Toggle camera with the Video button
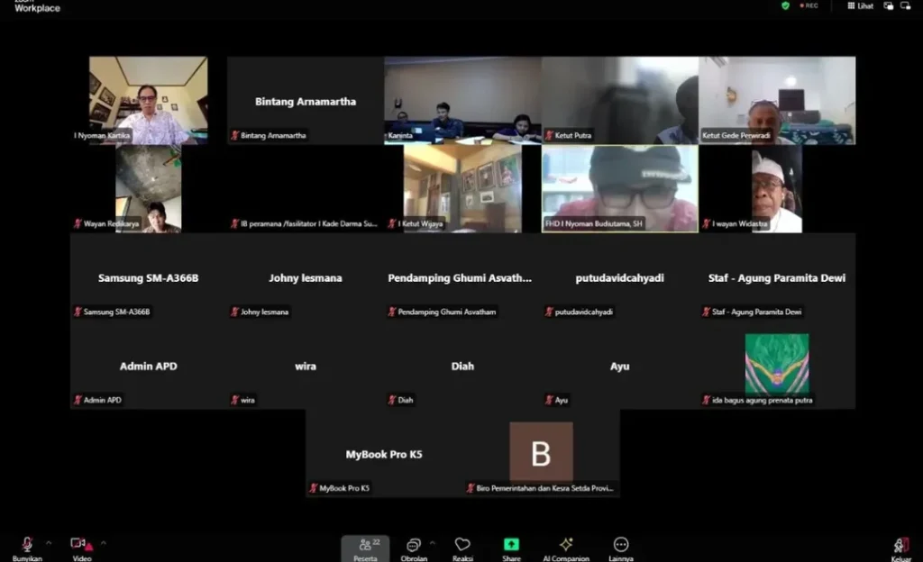Image resolution: width=923 pixels, height=562 pixels. [x=81, y=546]
